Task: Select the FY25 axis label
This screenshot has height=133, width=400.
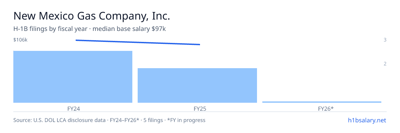Action: (x=197, y=108)
